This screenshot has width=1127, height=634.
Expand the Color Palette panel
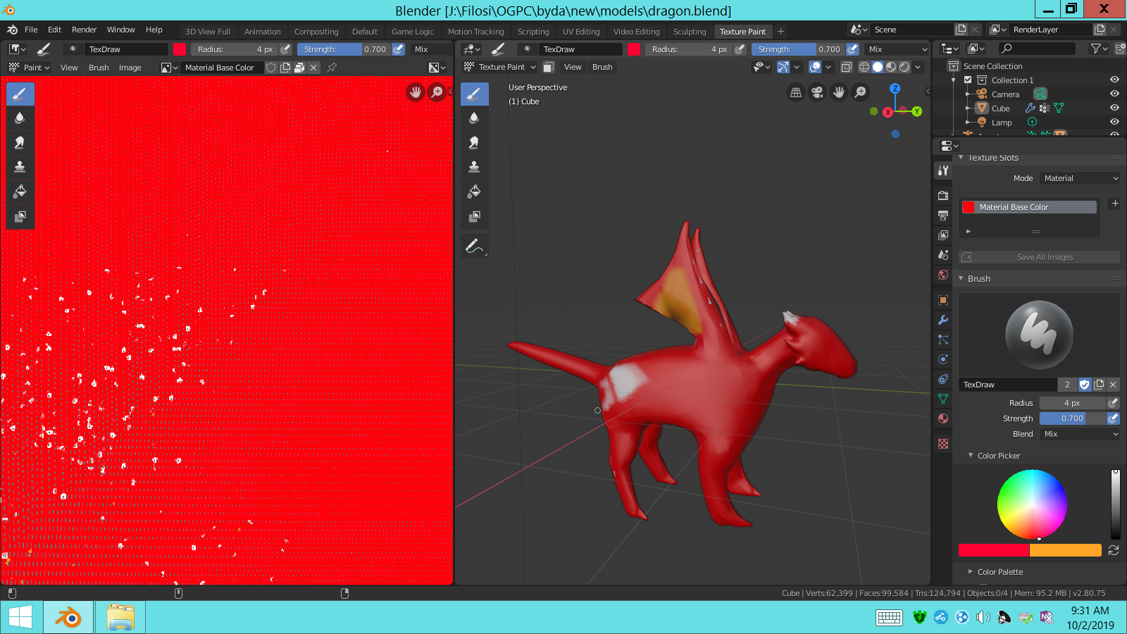click(x=1000, y=572)
